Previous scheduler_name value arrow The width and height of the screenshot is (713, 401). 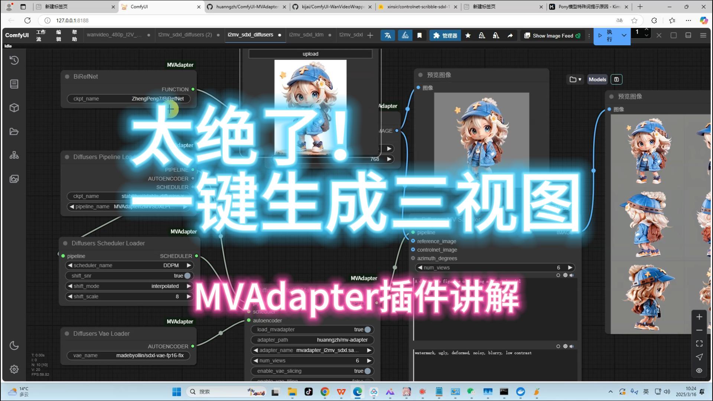[70, 265]
